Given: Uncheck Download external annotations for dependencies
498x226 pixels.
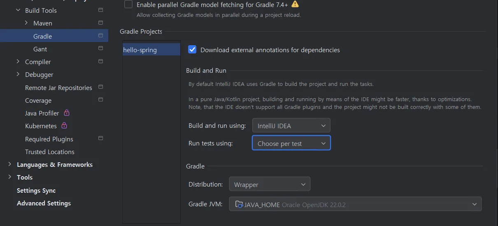Looking at the screenshot, I should 192,50.
